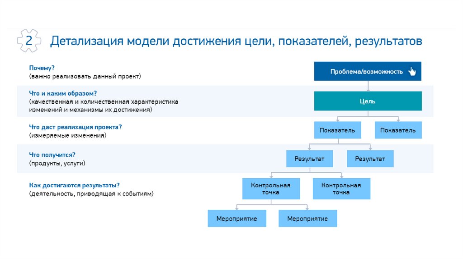
Task: Select the heading Что получится?
Action: click(x=52, y=155)
